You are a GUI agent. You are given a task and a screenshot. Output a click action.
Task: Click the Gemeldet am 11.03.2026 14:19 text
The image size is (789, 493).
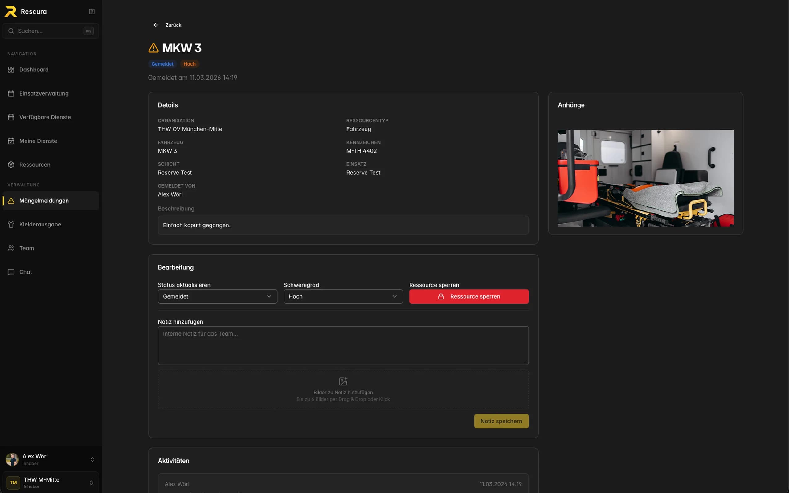click(192, 78)
